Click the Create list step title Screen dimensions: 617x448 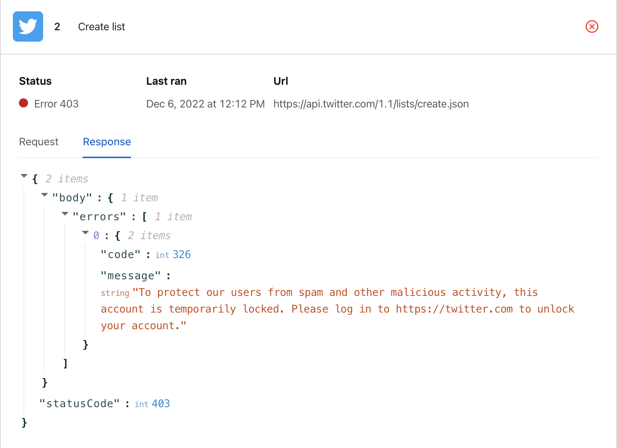(101, 27)
